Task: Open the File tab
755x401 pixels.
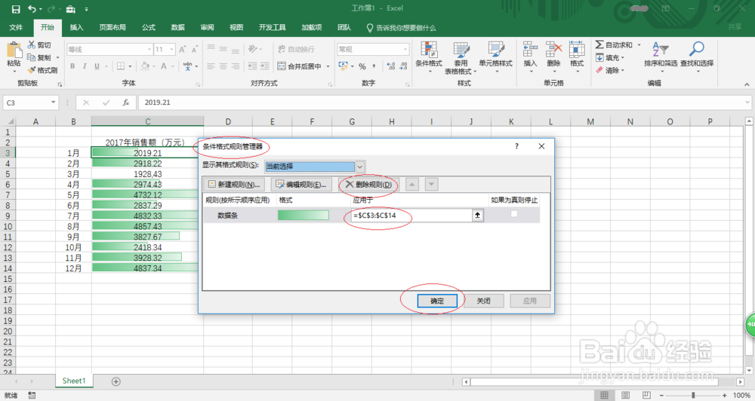Action: click(16, 27)
